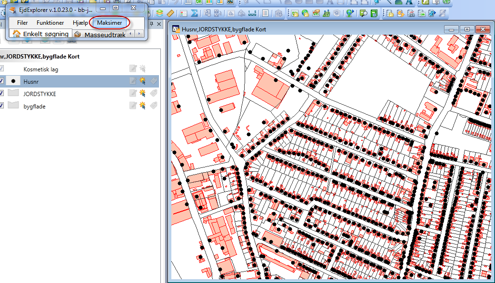Open the Filer menu
This screenshot has height=283, width=495.
22,23
